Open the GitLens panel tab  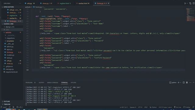pyautogui.click(x=73, y=82)
